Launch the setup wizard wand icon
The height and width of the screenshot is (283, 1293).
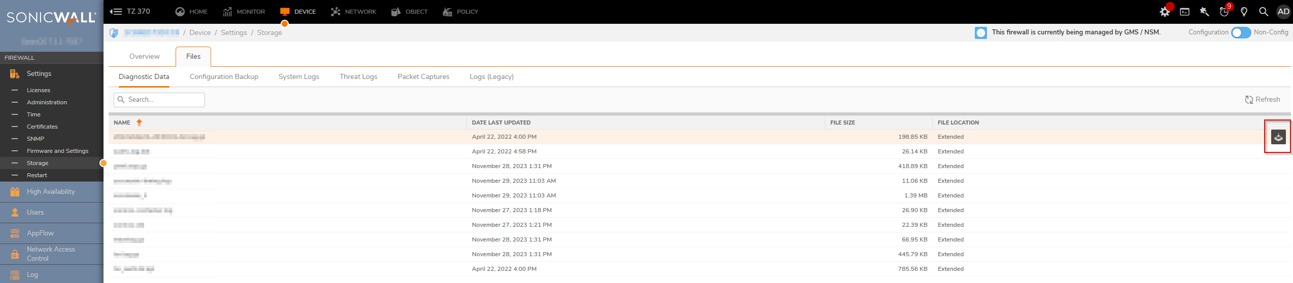(1204, 12)
